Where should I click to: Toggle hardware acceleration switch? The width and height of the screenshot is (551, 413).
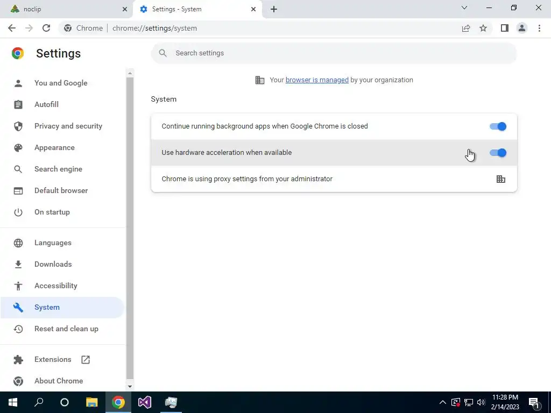point(498,153)
